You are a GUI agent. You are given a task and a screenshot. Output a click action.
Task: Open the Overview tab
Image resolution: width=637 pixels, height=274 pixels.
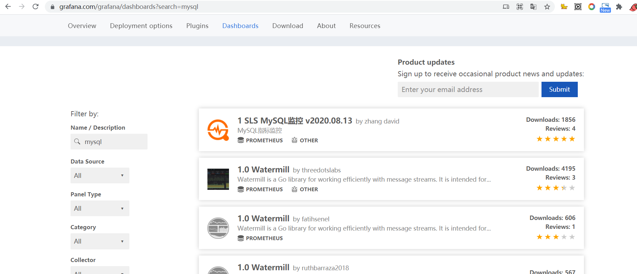(82, 26)
